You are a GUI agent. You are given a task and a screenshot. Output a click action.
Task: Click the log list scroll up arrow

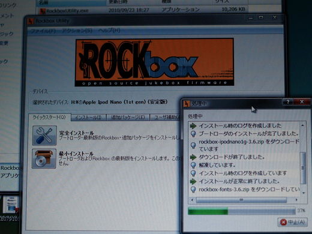(x=303, y=125)
